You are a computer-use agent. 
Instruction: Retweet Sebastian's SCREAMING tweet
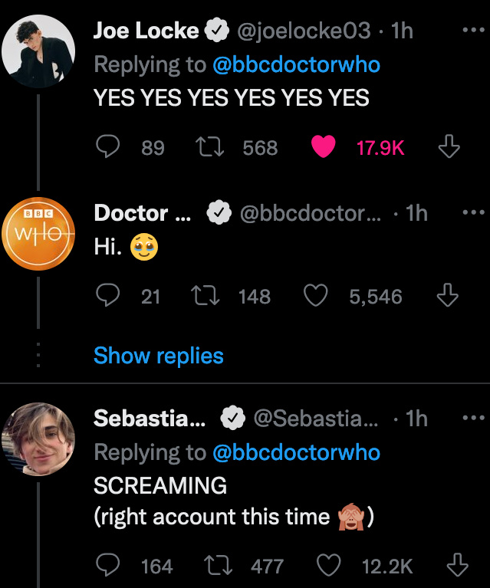(219, 566)
